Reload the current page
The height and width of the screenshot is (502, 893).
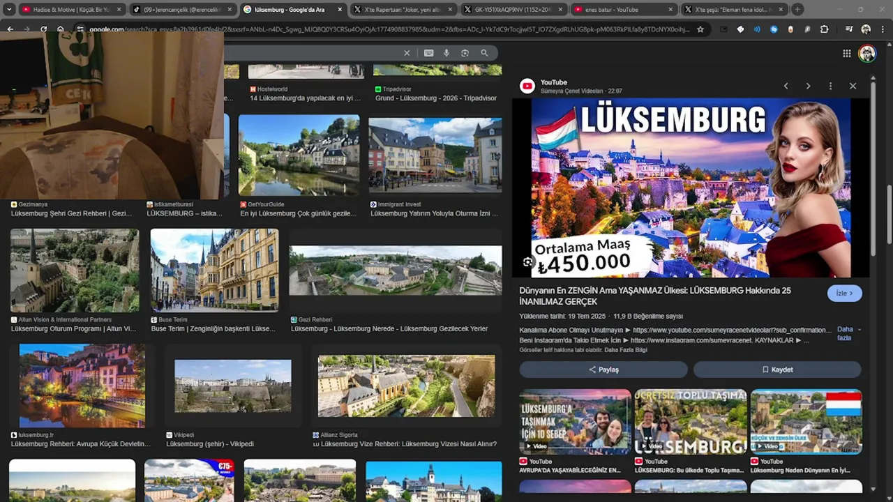tap(43, 29)
